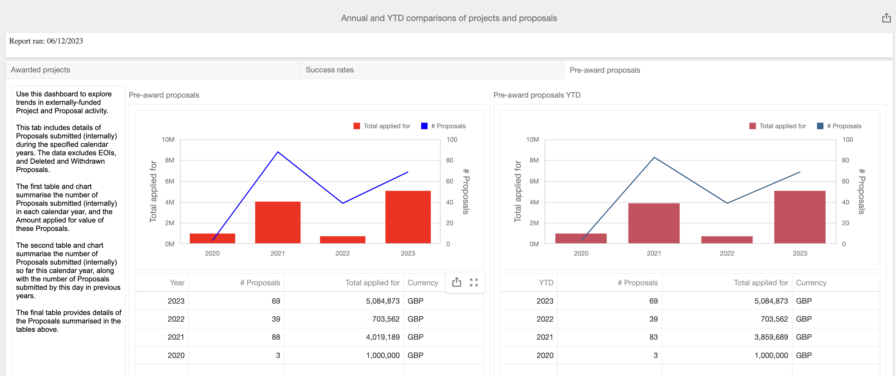Sort left table by # Proposals header
This screenshot has height=376, width=896.
click(x=259, y=283)
